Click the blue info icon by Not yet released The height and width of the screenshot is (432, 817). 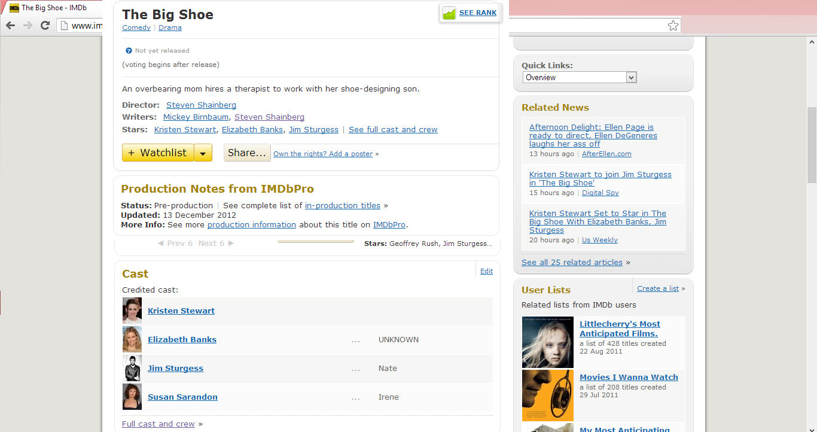[129, 51]
